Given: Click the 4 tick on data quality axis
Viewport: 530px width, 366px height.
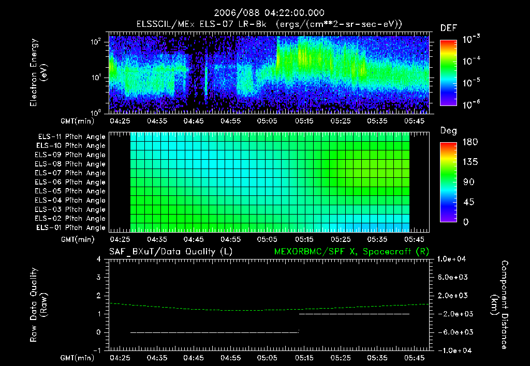Looking at the screenshot, I should (x=99, y=259).
